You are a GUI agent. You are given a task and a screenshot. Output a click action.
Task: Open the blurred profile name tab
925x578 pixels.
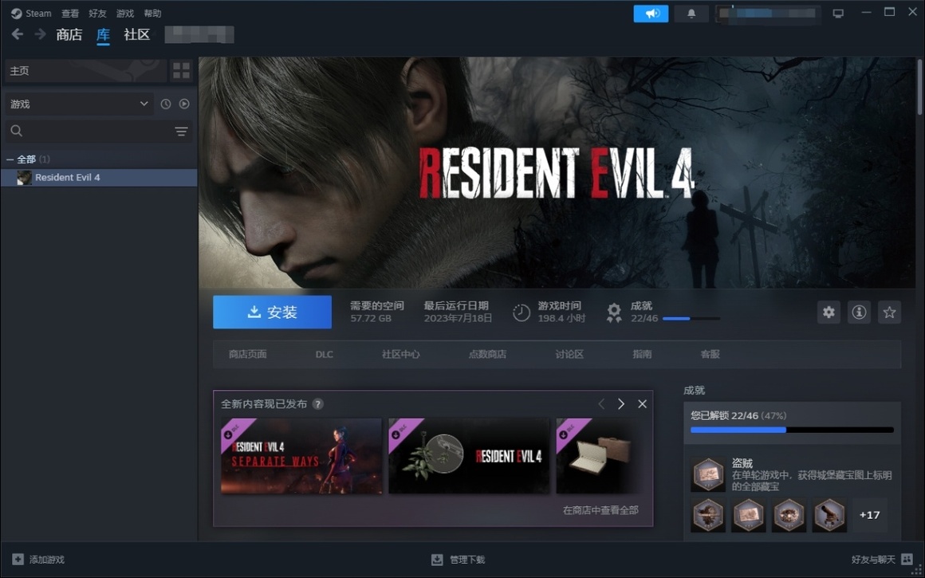point(199,35)
